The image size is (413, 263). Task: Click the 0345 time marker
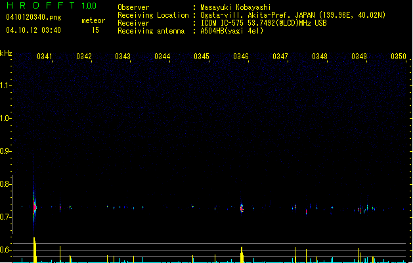[202, 57]
